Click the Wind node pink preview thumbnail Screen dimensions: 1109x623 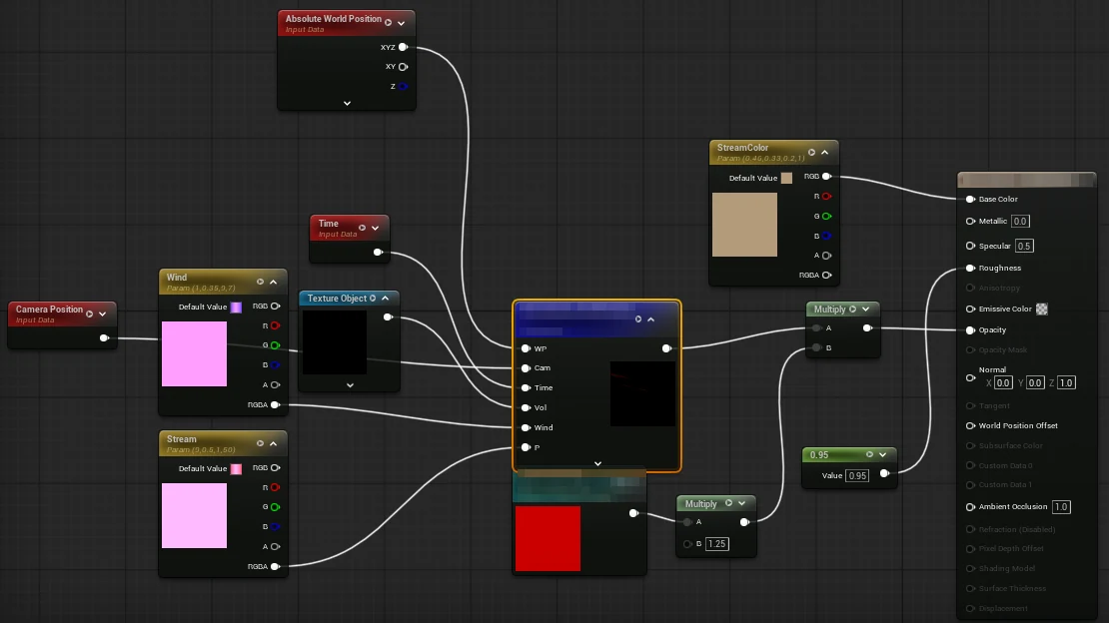coord(195,353)
